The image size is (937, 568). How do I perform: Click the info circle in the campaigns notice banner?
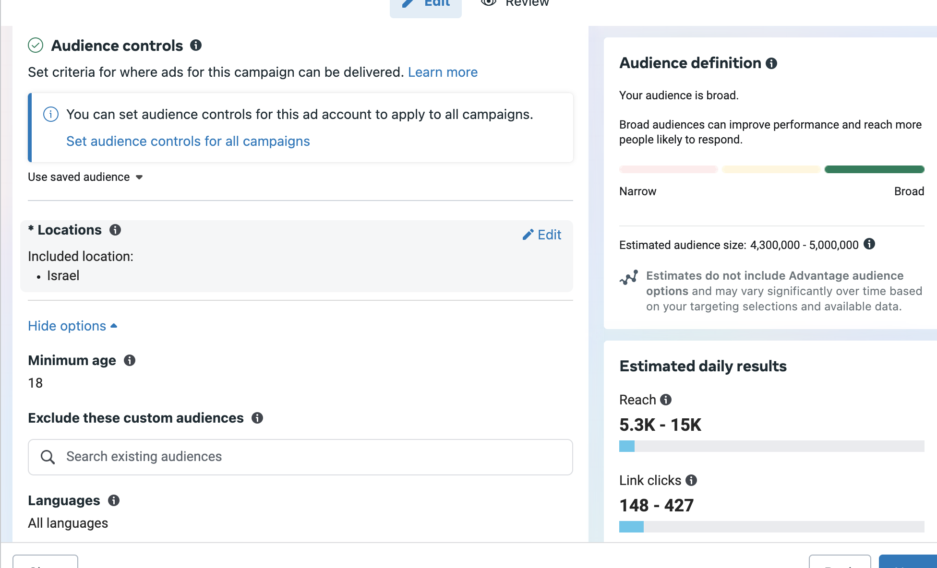(x=50, y=115)
